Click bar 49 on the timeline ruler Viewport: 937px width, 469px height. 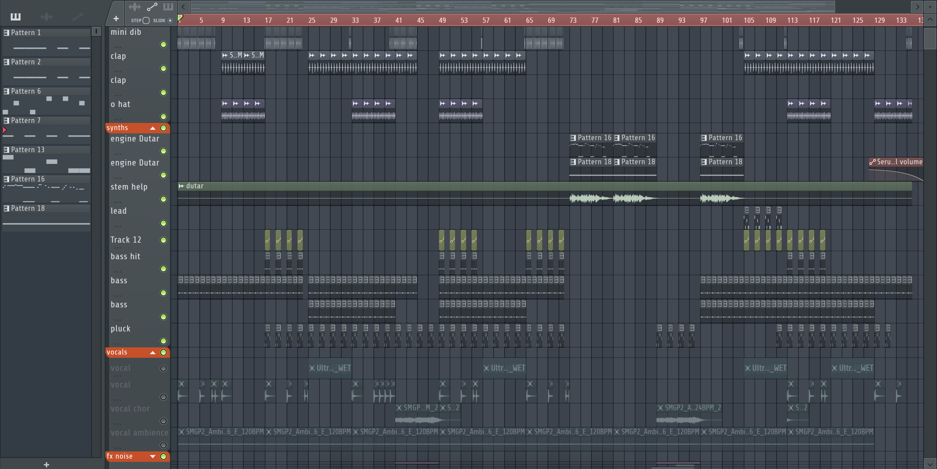tap(442, 20)
